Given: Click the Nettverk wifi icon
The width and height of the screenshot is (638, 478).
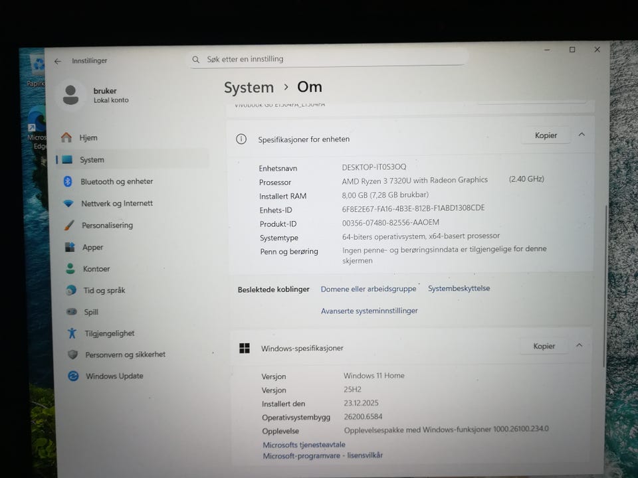Looking at the screenshot, I should [x=68, y=203].
